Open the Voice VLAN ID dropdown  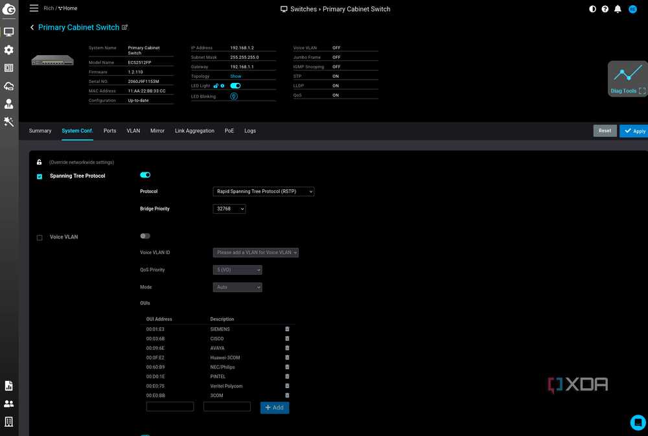pyautogui.click(x=255, y=253)
